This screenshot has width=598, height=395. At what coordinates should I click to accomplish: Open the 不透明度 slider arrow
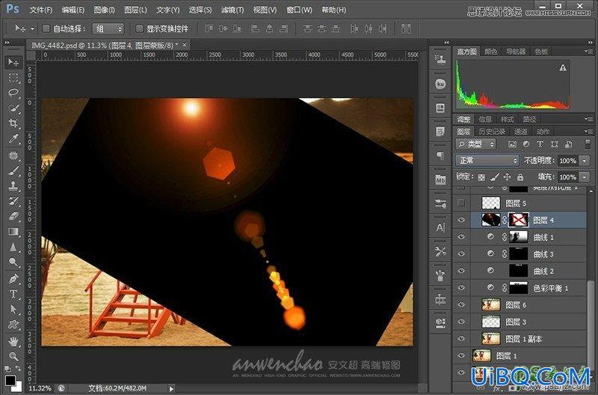(x=585, y=161)
